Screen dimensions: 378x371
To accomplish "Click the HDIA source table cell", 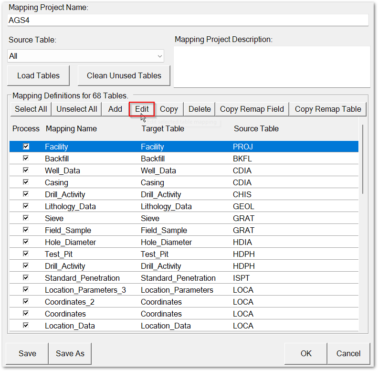I will point(242,242).
